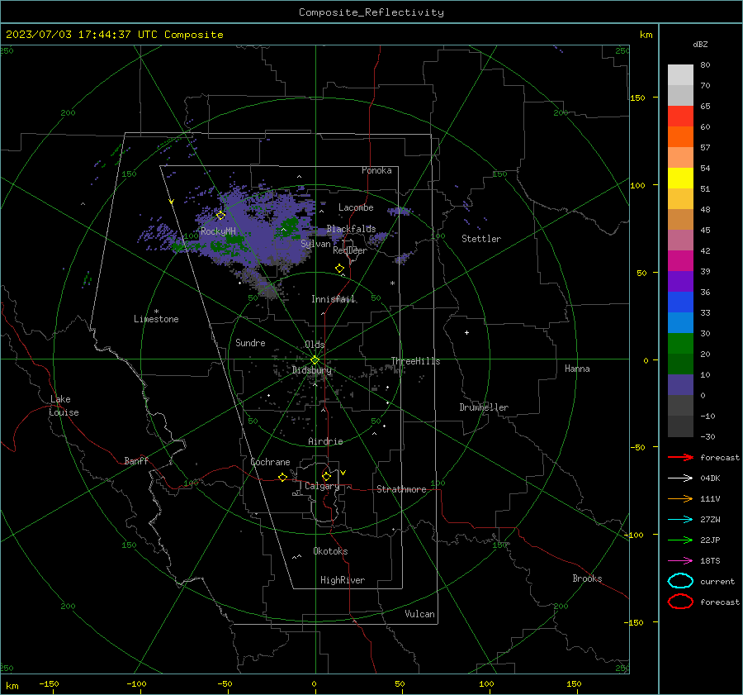Click the yellow diamond marker at RockyMH
743x695 pixels.
(x=220, y=216)
